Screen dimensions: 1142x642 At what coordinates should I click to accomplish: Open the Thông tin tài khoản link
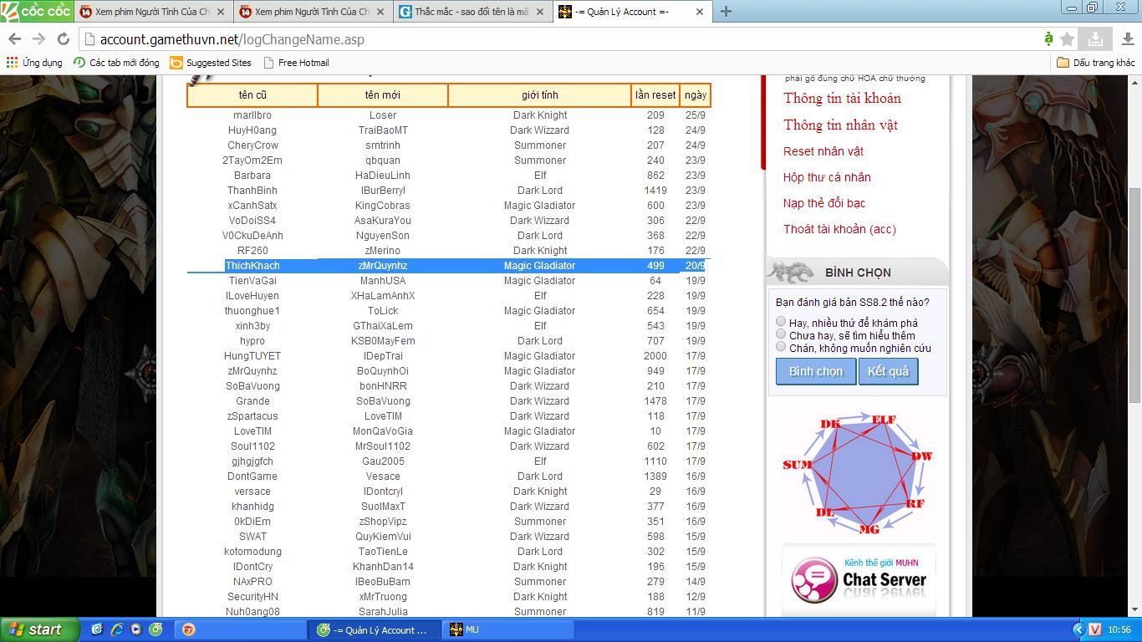(842, 99)
